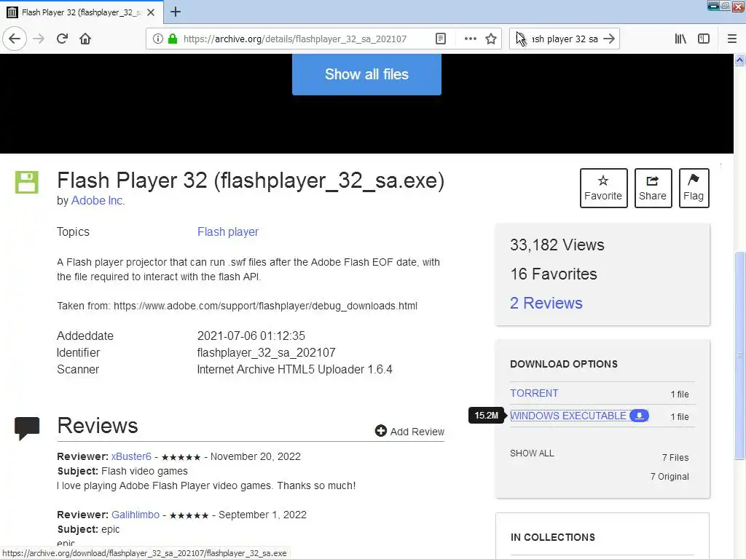Viewport: 746px width, 559px height.
Task: Click the Reviews speech bubble icon
Action: click(x=27, y=428)
